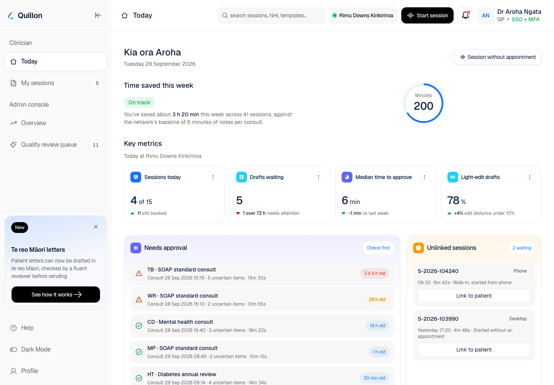Click the AN user avatar
554x385 pixels.
pos(486,15)
